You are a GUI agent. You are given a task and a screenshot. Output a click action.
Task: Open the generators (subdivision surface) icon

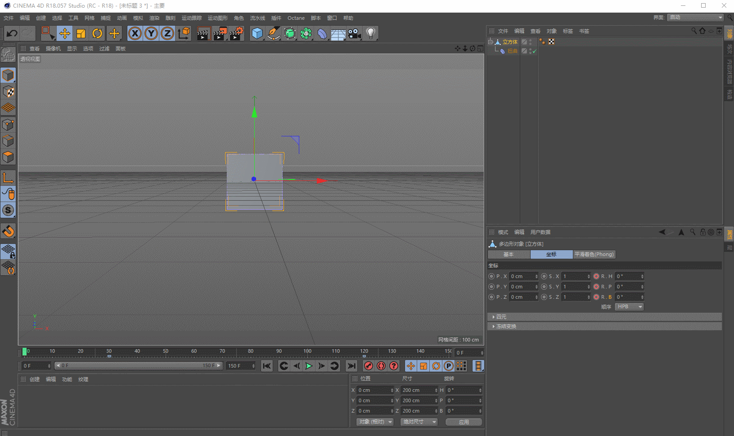click(x=290, y=33)
